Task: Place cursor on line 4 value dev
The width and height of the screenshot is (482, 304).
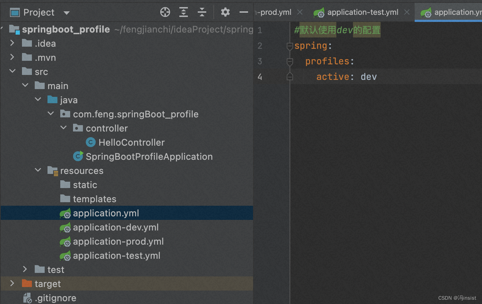Action: click(x=369, y=77)
